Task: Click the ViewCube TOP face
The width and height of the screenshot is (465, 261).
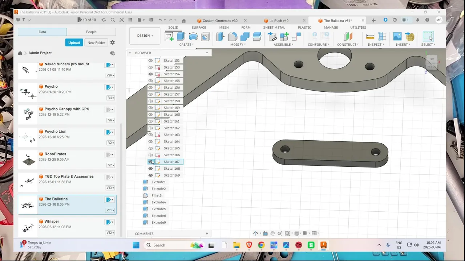Action: [432, 59]
